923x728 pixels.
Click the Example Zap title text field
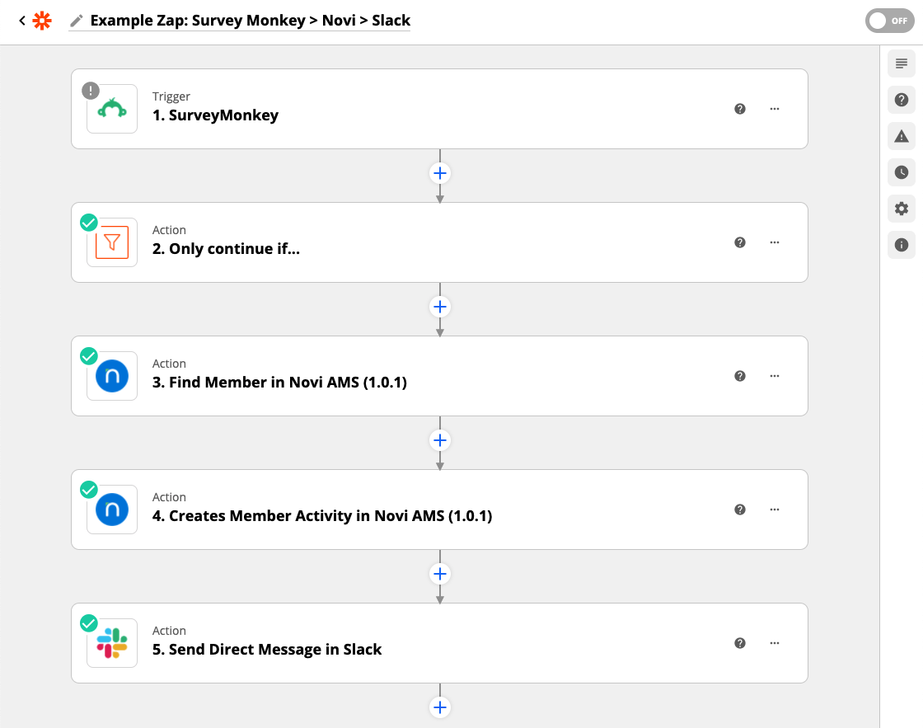click(x=251, y=21)
